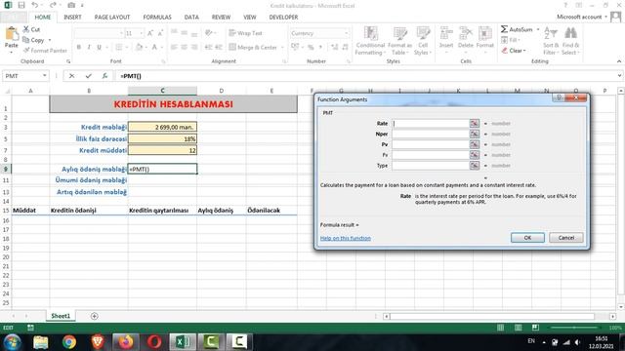The height and width of the screenshot is (351, 625).
Task: Click the Paste icon in Clipboard group
Action: [x=12, y=34]
